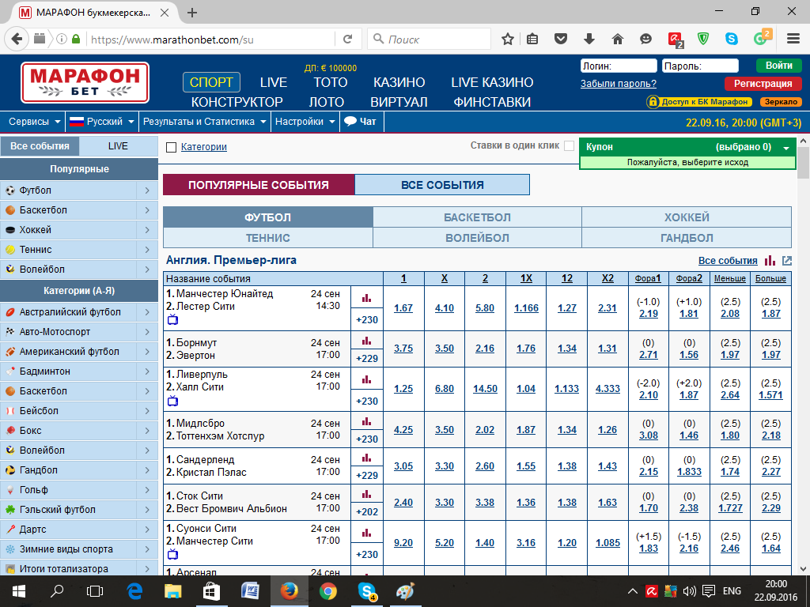810x607 pixels.
Task: Expand +230 more markets for Суонси Сити
Action: click(366, 554)
